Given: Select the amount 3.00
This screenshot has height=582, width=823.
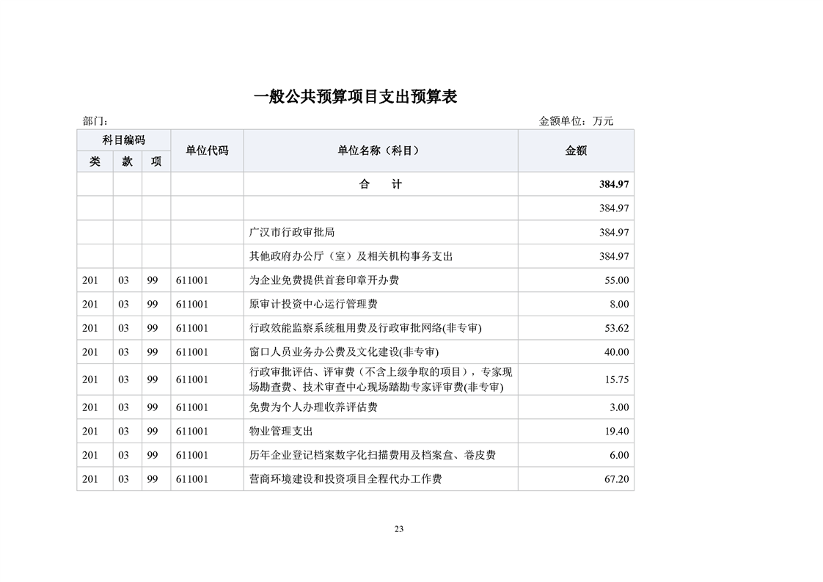Looking at the screenshot, I should click(619, 407).
